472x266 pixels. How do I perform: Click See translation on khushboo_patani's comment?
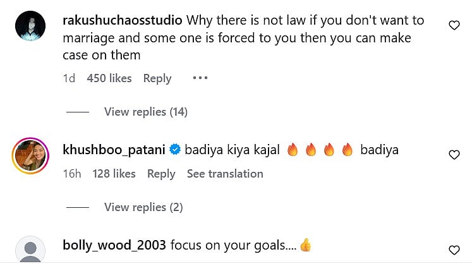(225, 174)
